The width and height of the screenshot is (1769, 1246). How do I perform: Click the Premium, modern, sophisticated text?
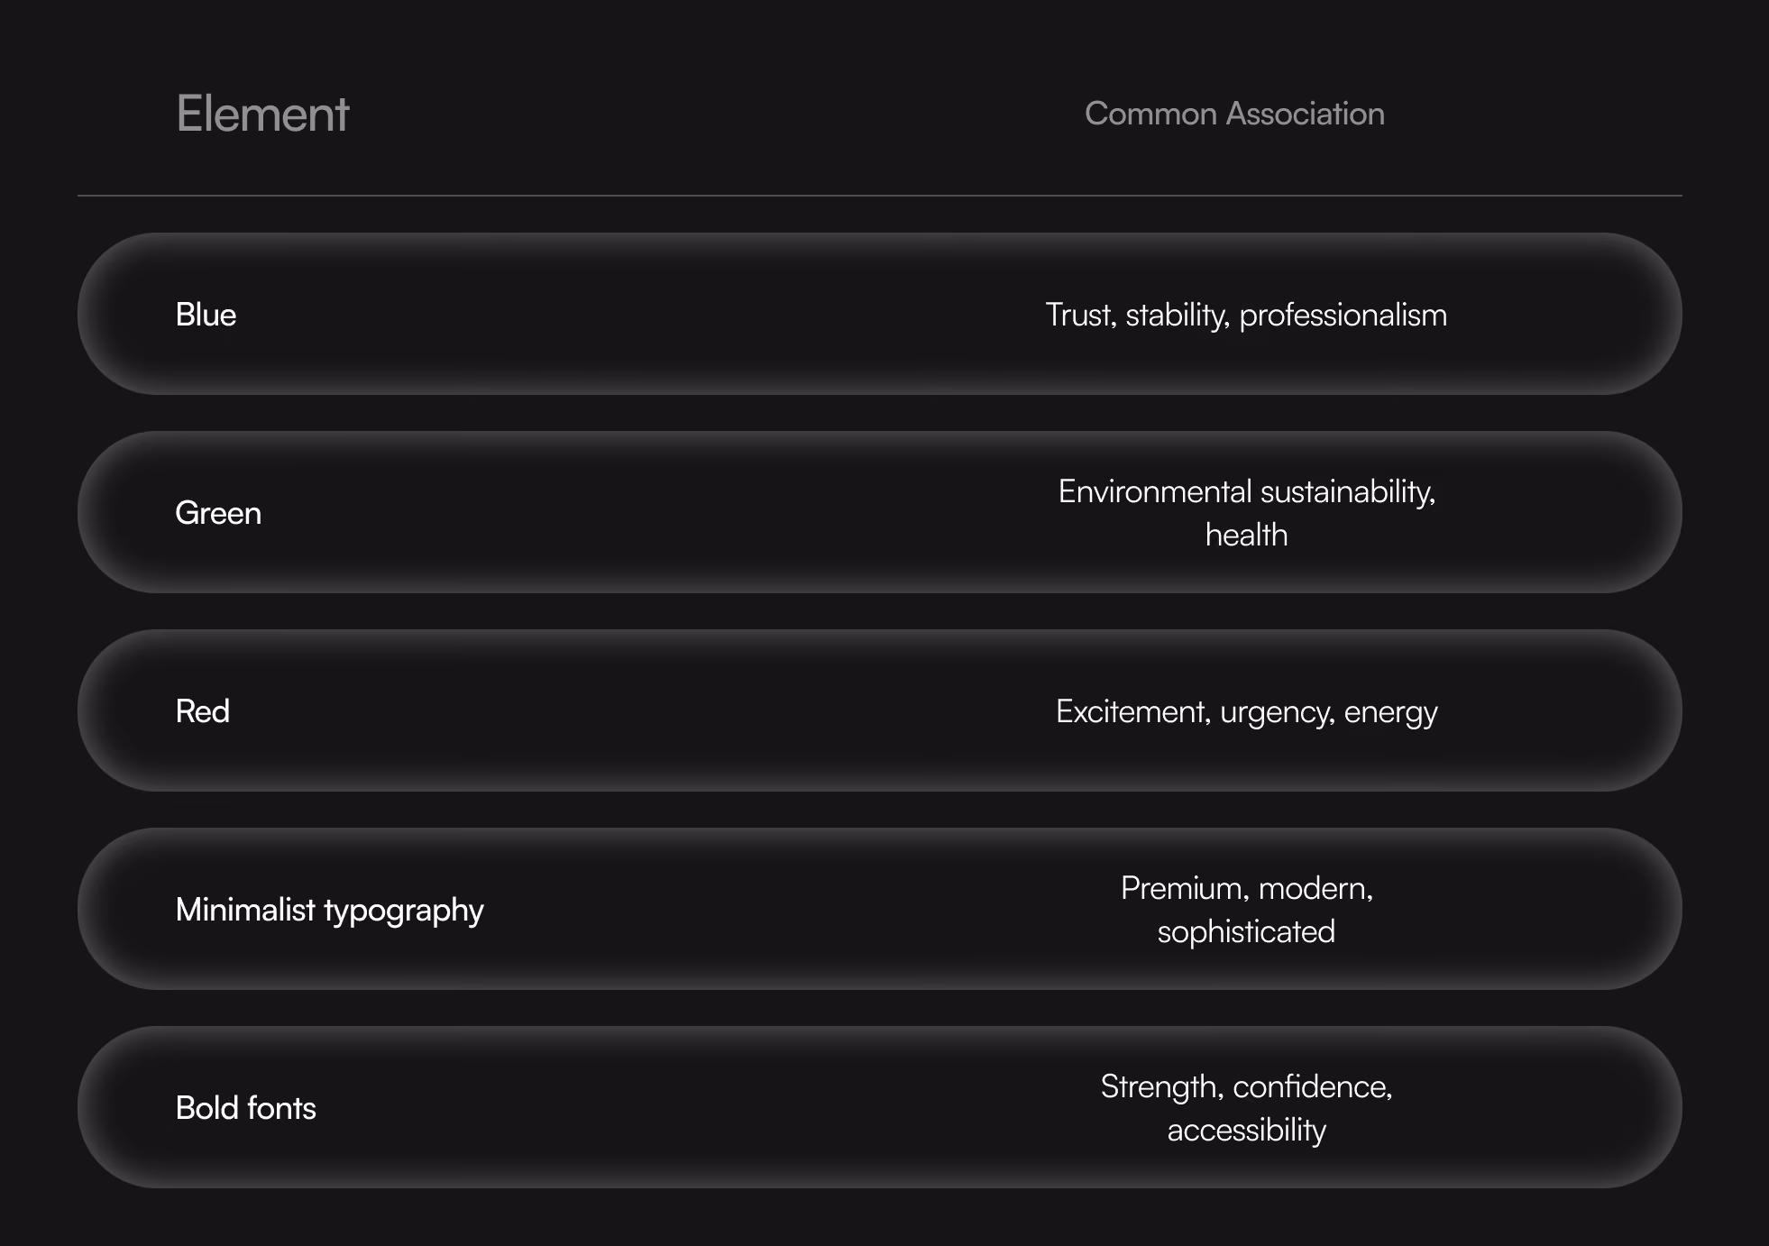1246,910
